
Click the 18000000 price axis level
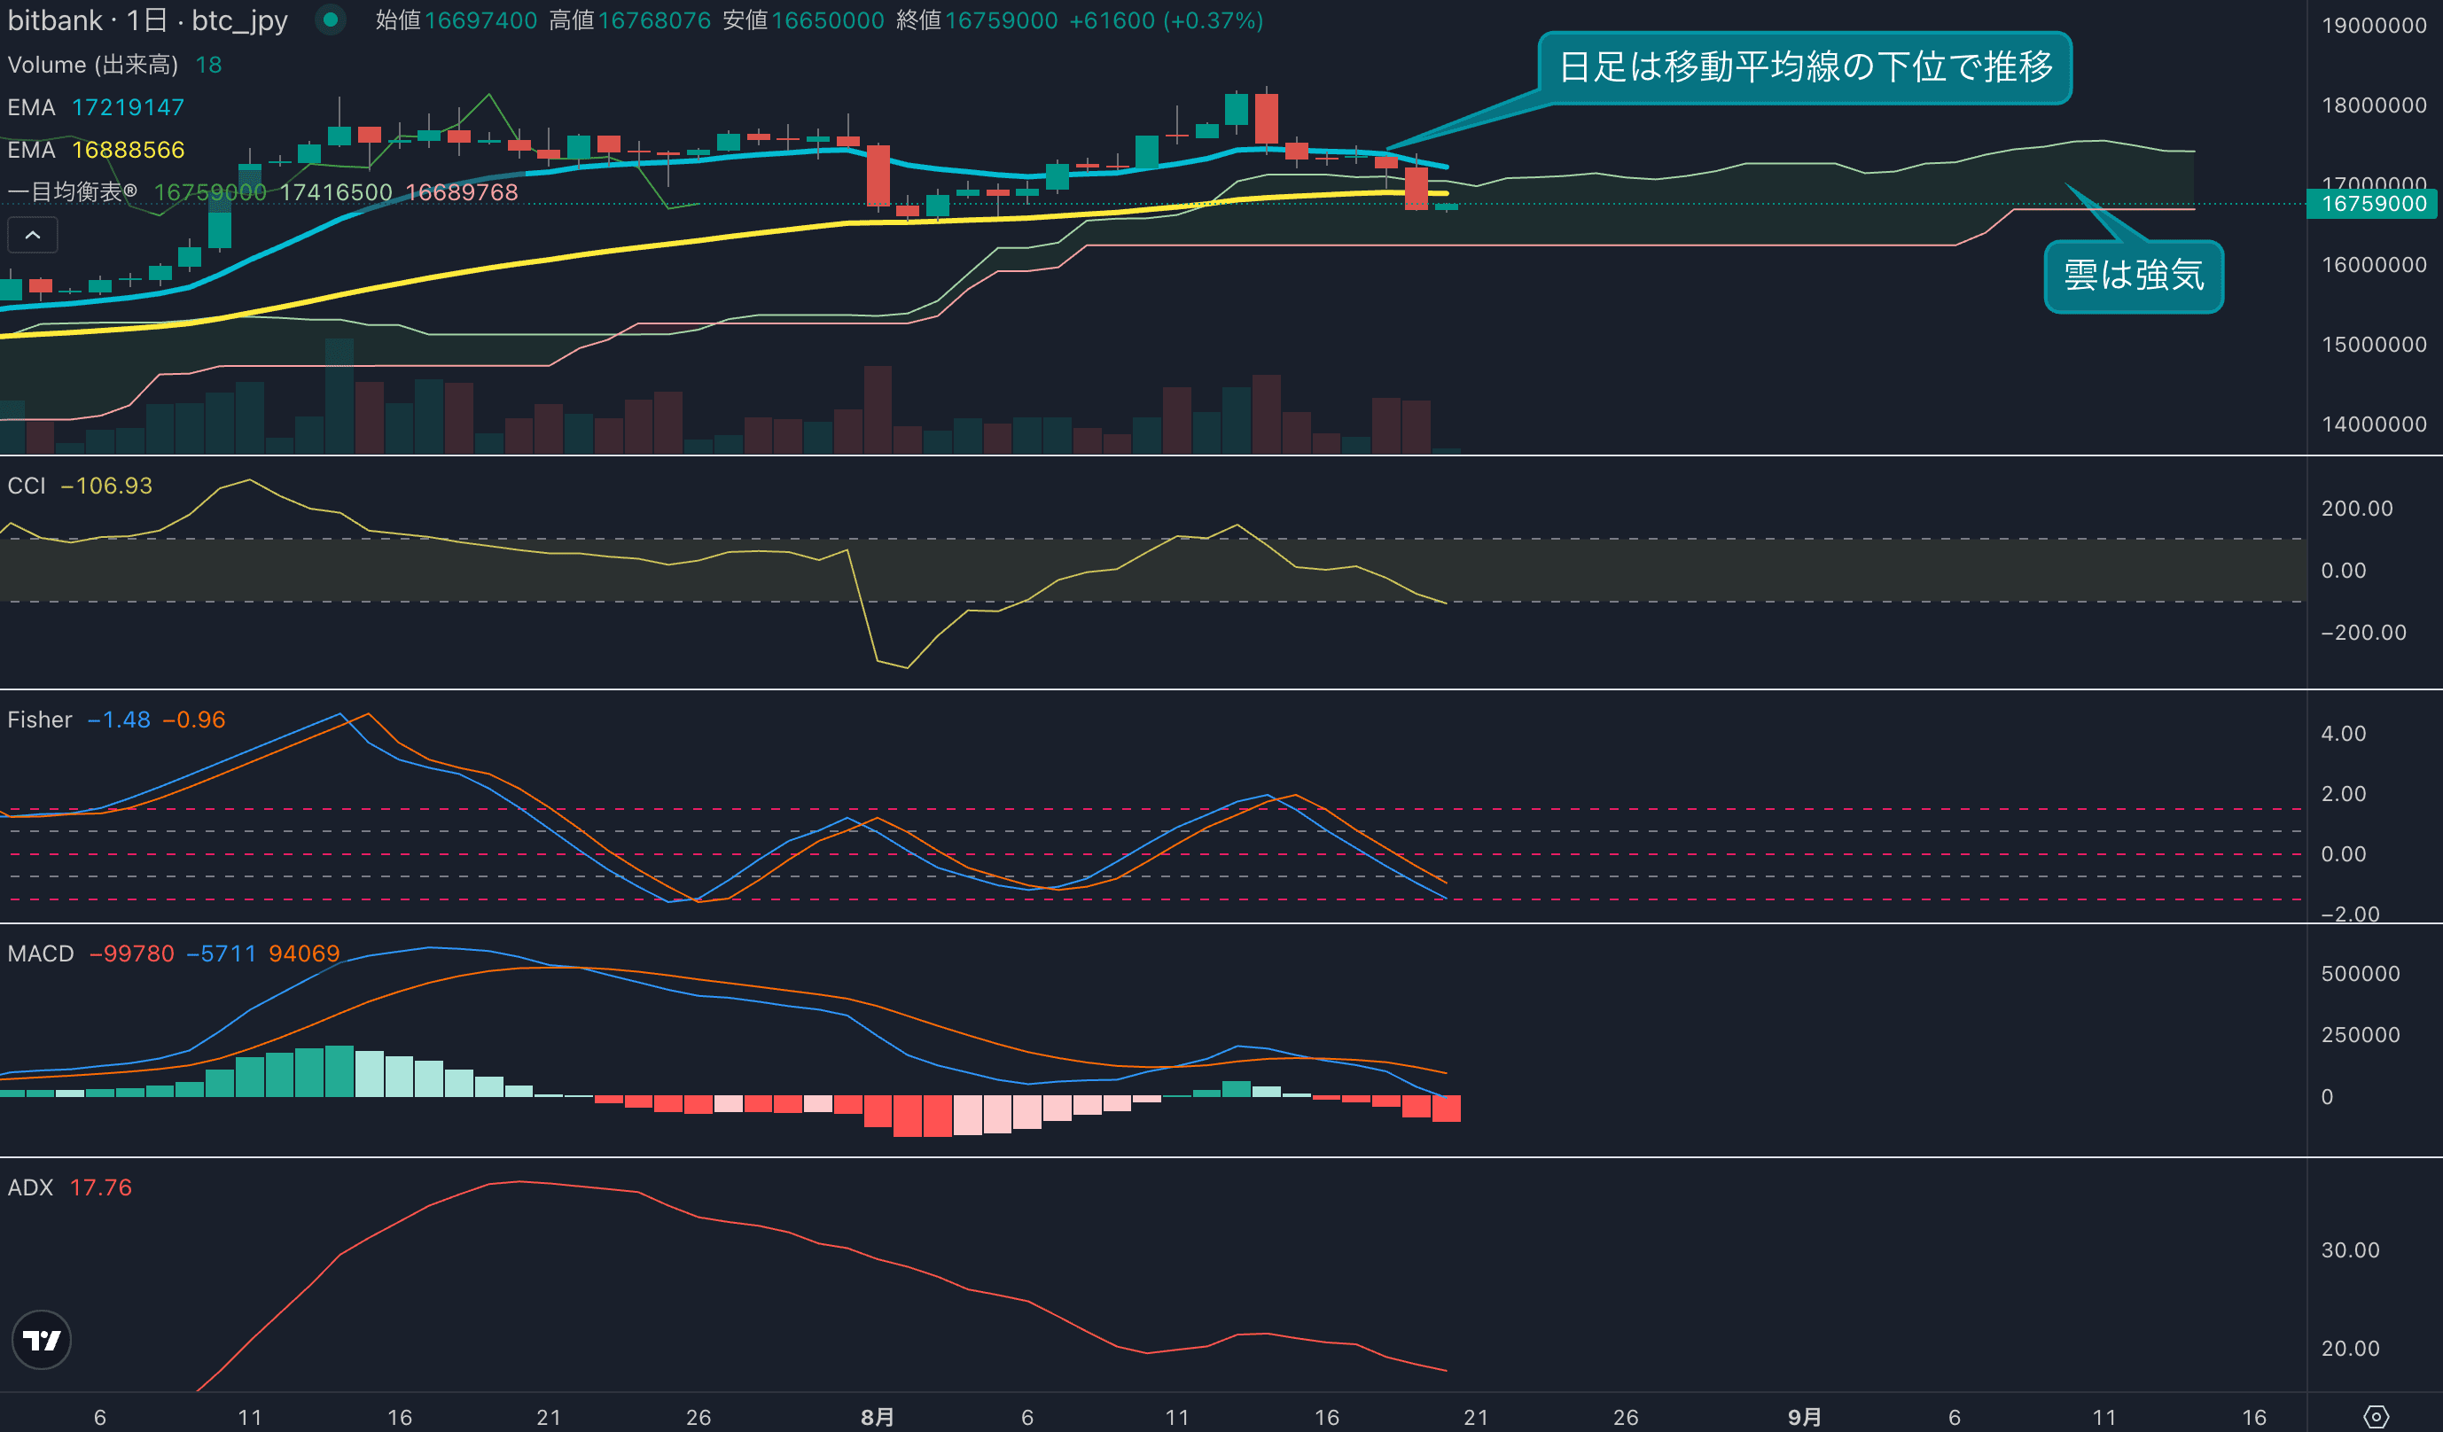pyautogui.click(x=2373, y=105)
